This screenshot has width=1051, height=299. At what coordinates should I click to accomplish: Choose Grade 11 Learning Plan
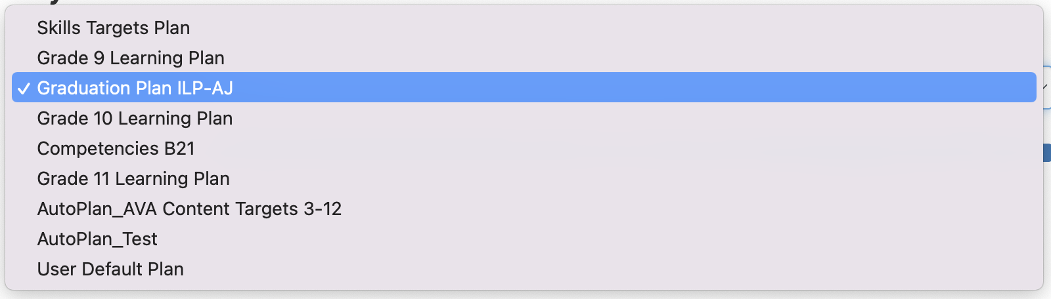click(x=133, y=178)
